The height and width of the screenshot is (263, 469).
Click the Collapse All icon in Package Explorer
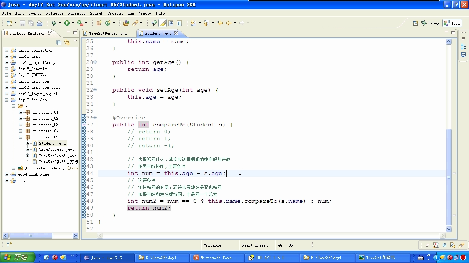point(59,42)
